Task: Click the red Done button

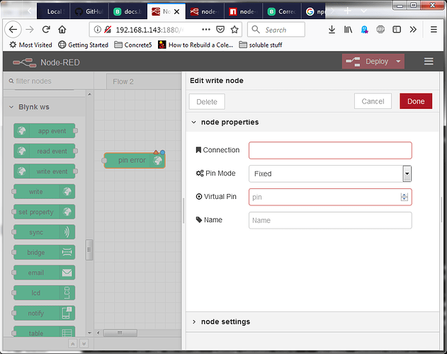Action: [416, 101]
